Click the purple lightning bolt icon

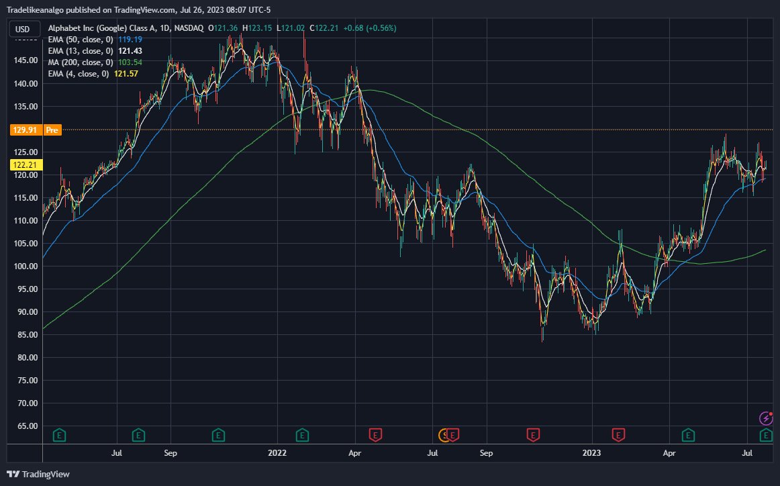point(766,418)
